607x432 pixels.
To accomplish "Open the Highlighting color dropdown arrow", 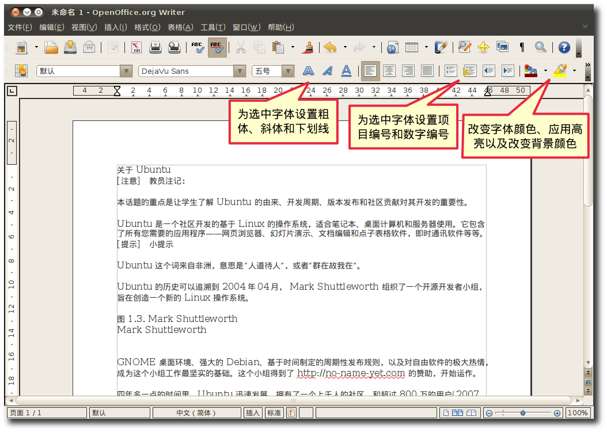I will 575,71.
